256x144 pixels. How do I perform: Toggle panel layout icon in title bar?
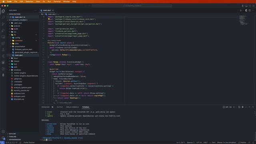(246, 6)
